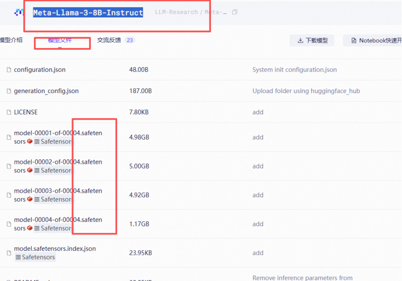Click file icon beside model-00003-of-00004

(x=9, y=195)
